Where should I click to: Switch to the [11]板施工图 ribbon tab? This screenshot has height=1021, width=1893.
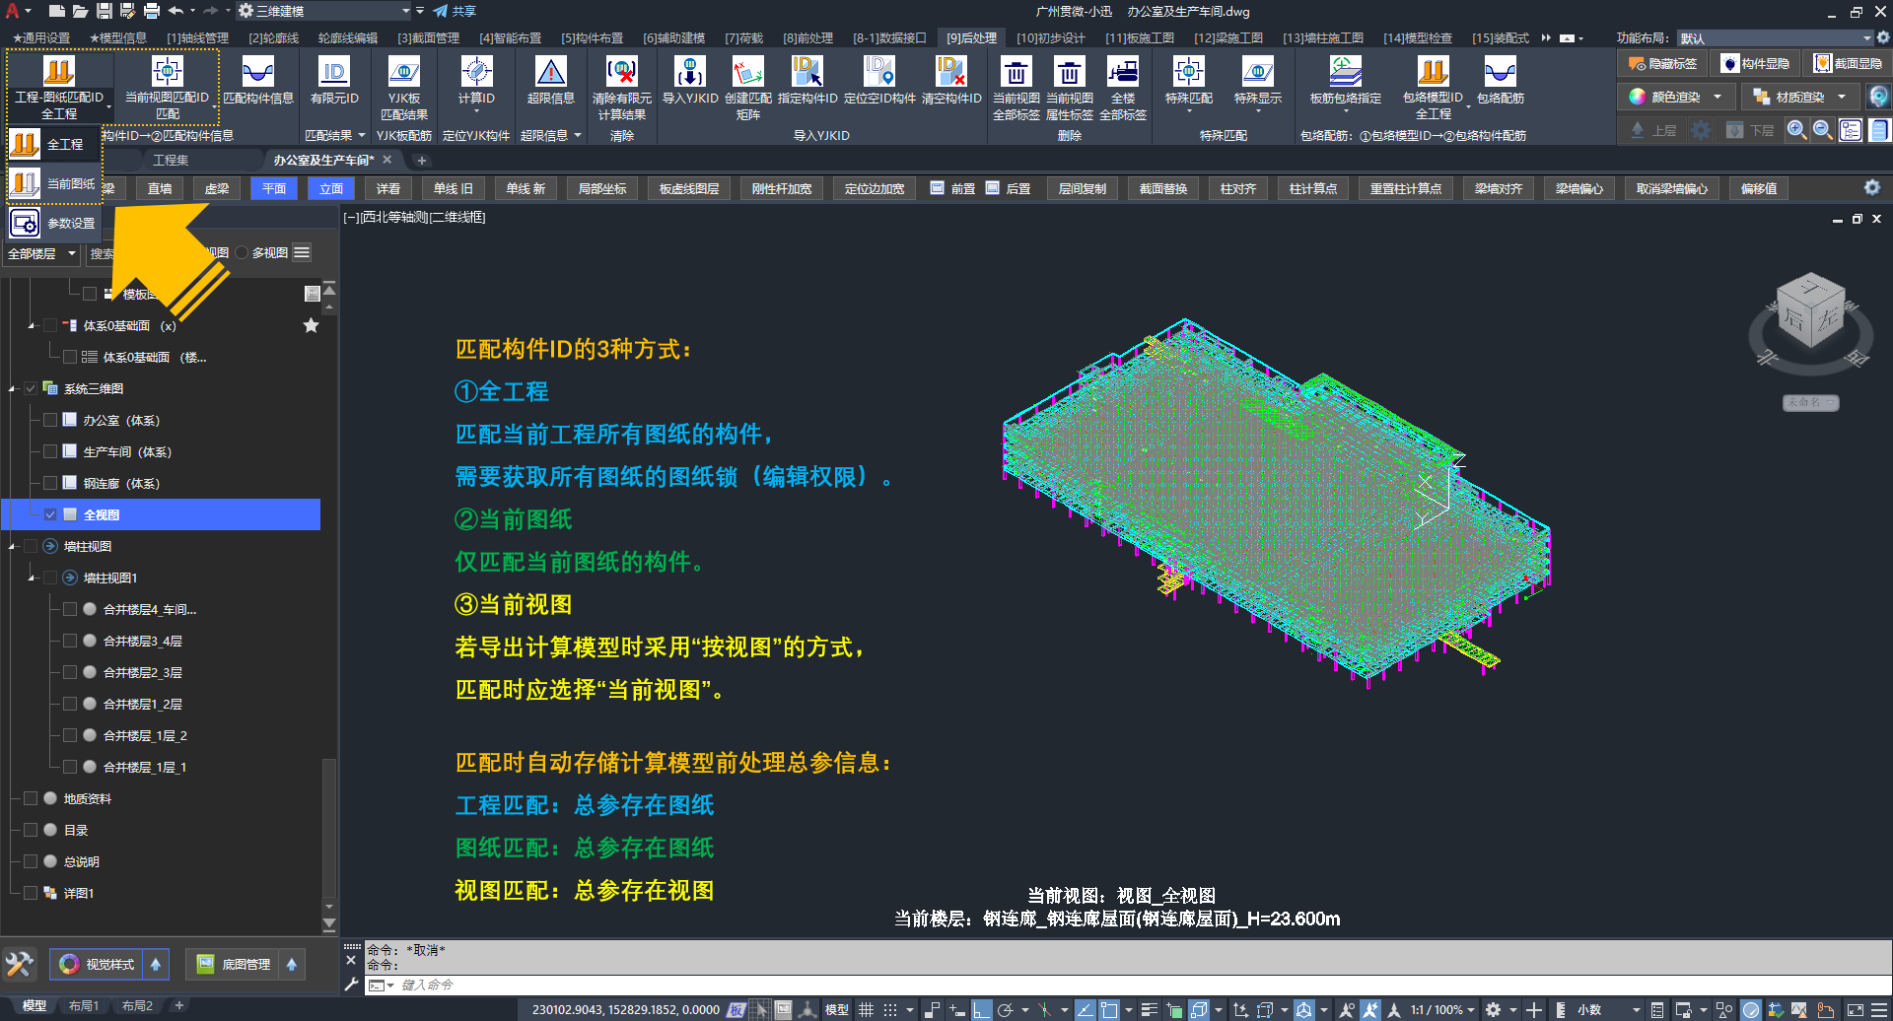[1139, 38]
